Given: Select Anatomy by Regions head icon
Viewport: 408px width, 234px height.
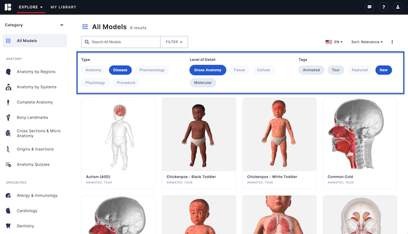Looking at the screenshot, I should click(8, 72).
